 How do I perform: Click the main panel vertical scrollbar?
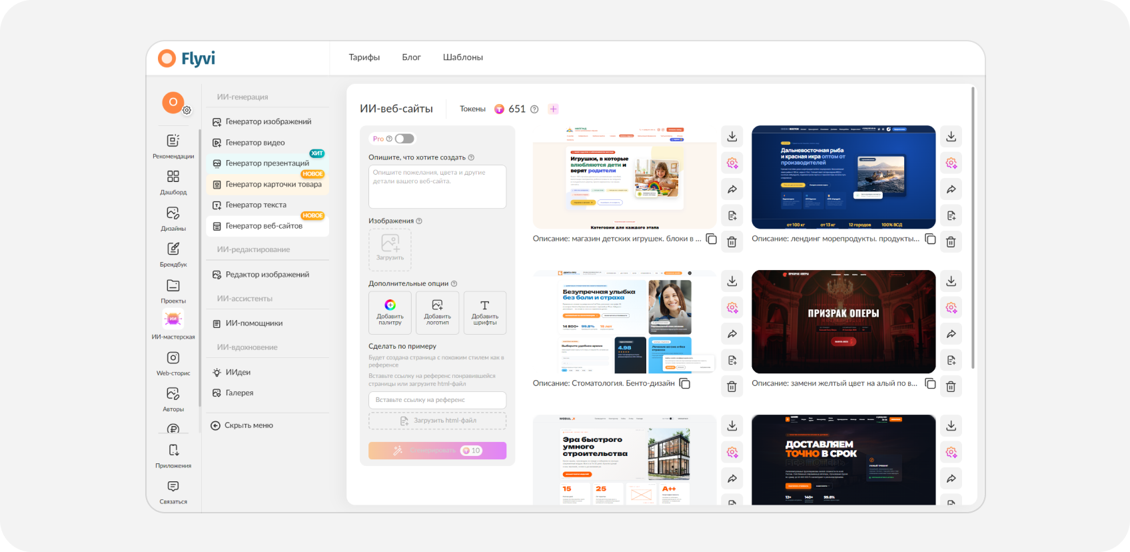(973, 227)
